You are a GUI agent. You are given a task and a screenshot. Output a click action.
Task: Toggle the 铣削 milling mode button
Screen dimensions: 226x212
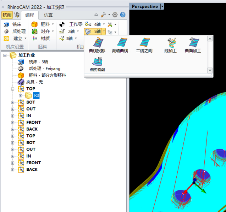tap(7, 15)
